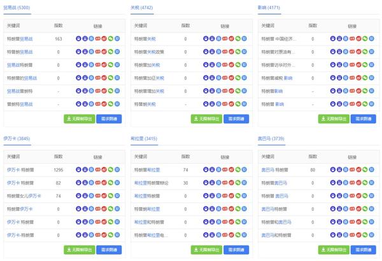Click blue 需求图谱 button in 希拉里 panel
The image size is (382, 261).
236,250
